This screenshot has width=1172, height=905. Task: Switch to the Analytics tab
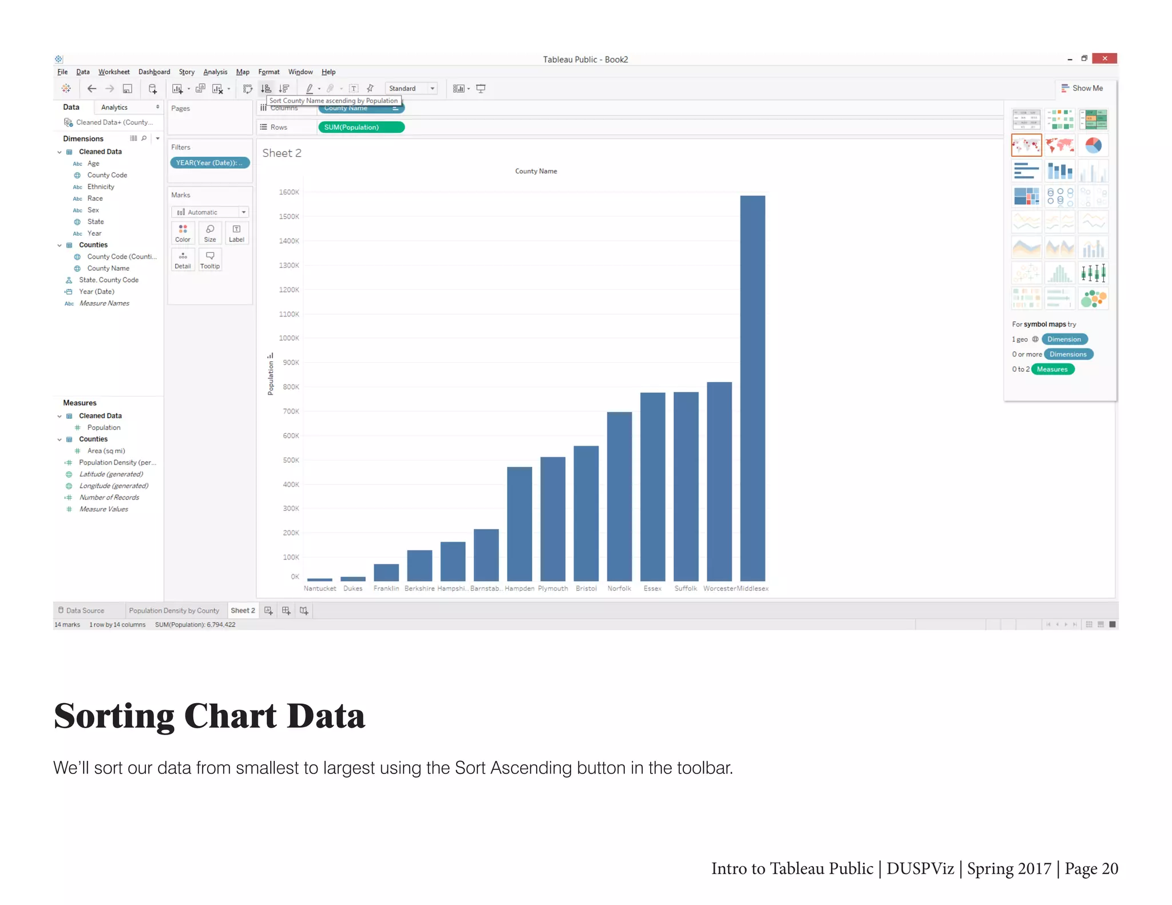114,108
